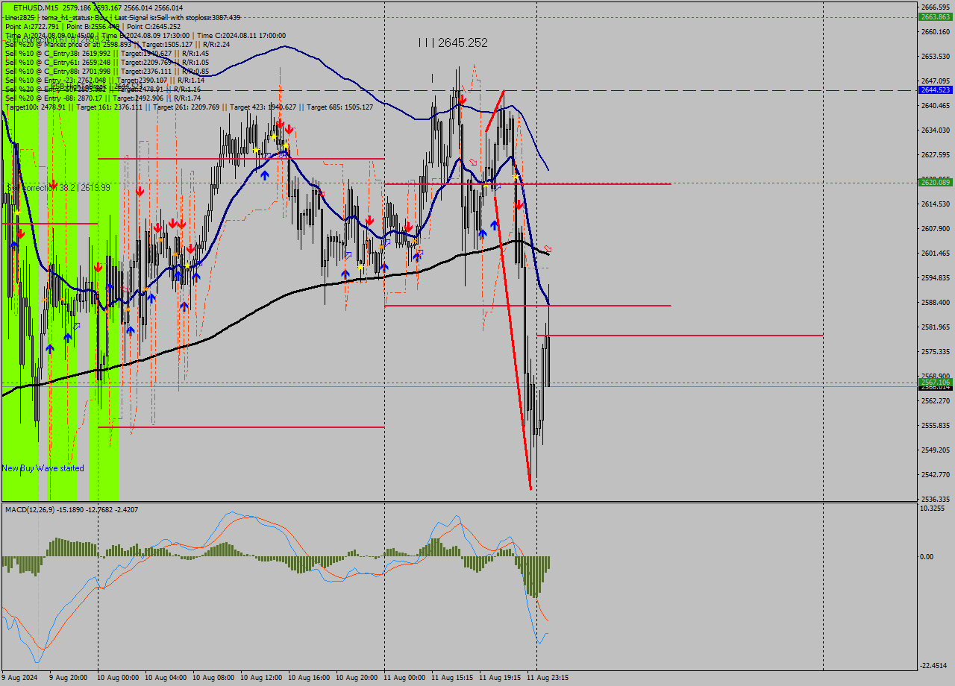Click the ETHUSD,M15 chart title

point(37,7)
